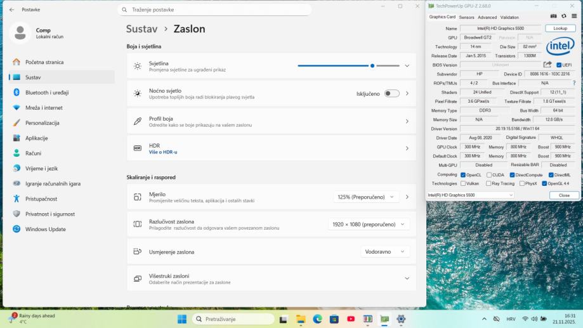Viewport: 583px width, 328px height.
Task: Toggle UEFI checkbox in GPU-Z
Action: pyautogui.click(x=558, y=65)
